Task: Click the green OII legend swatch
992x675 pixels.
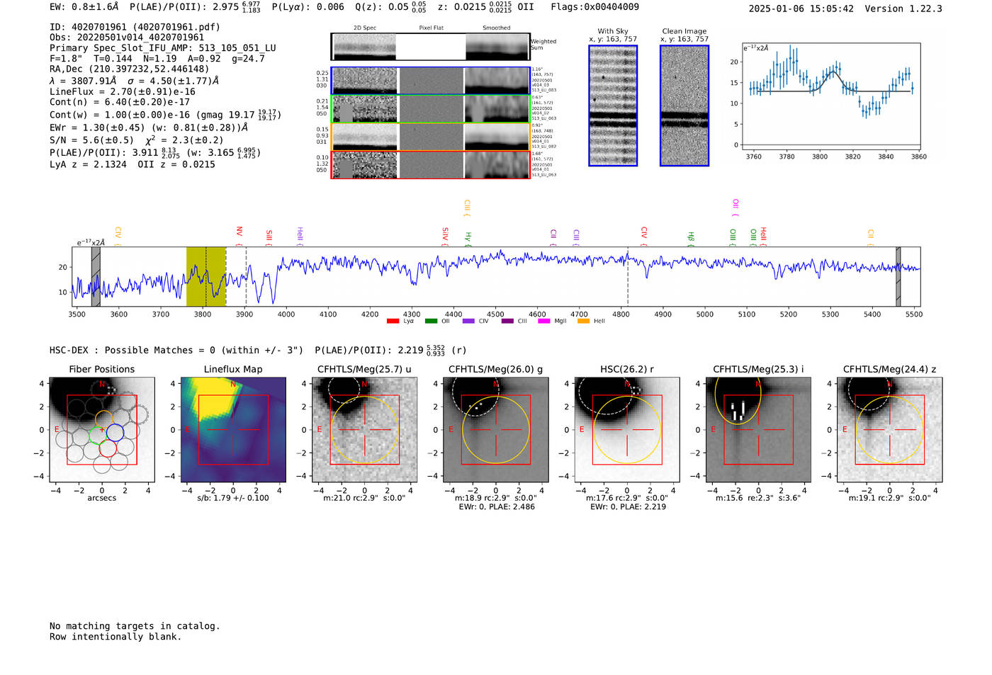Action: click(x=431, y=321)
